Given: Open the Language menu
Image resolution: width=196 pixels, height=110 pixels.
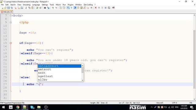Looking at the screenshot, I should pyautogui.click(x=36, y=5).
